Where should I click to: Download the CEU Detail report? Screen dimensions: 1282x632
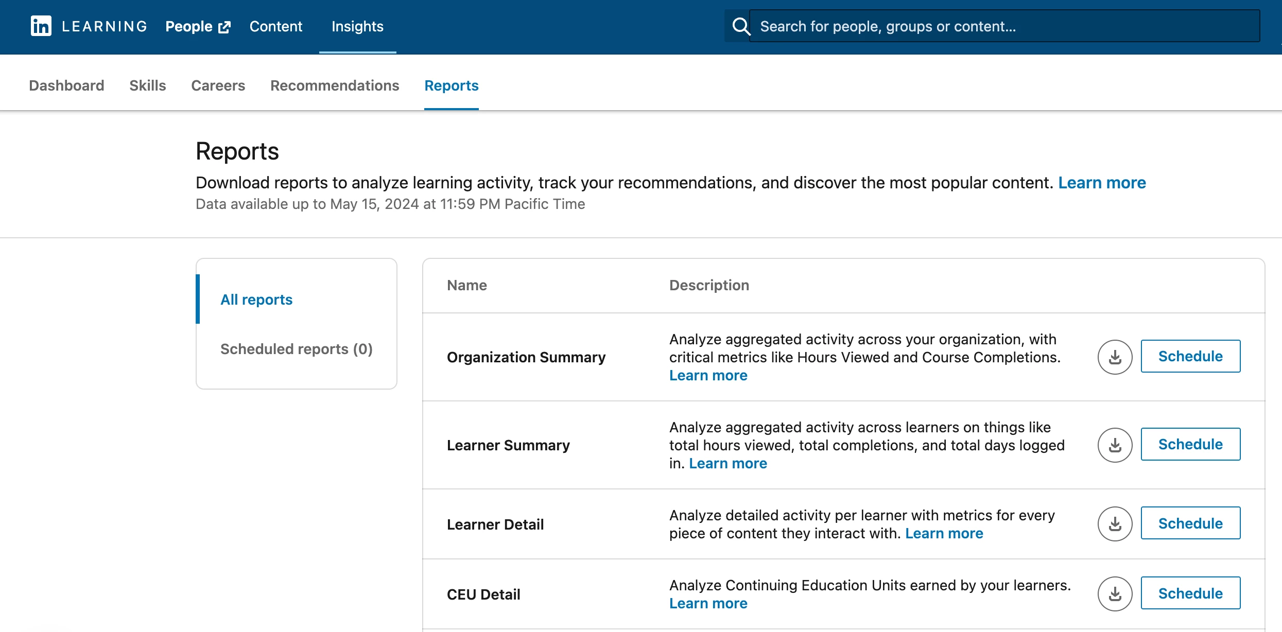[x=1115, y=593]
